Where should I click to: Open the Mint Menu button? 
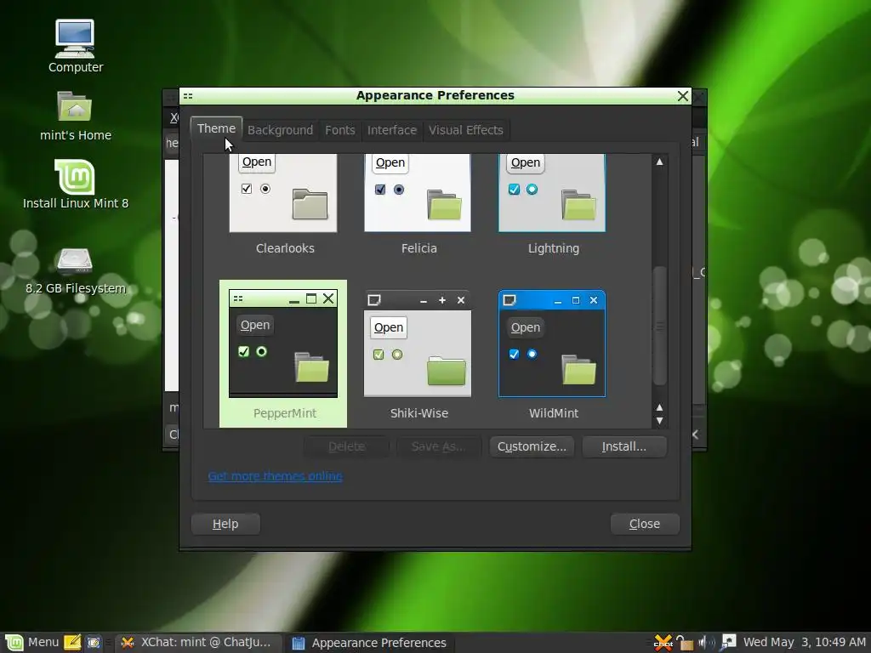click(x=31, y=643)
